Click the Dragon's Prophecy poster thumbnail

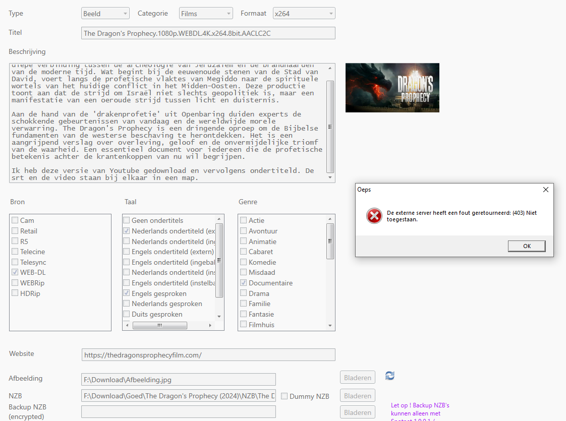(392, 88)
